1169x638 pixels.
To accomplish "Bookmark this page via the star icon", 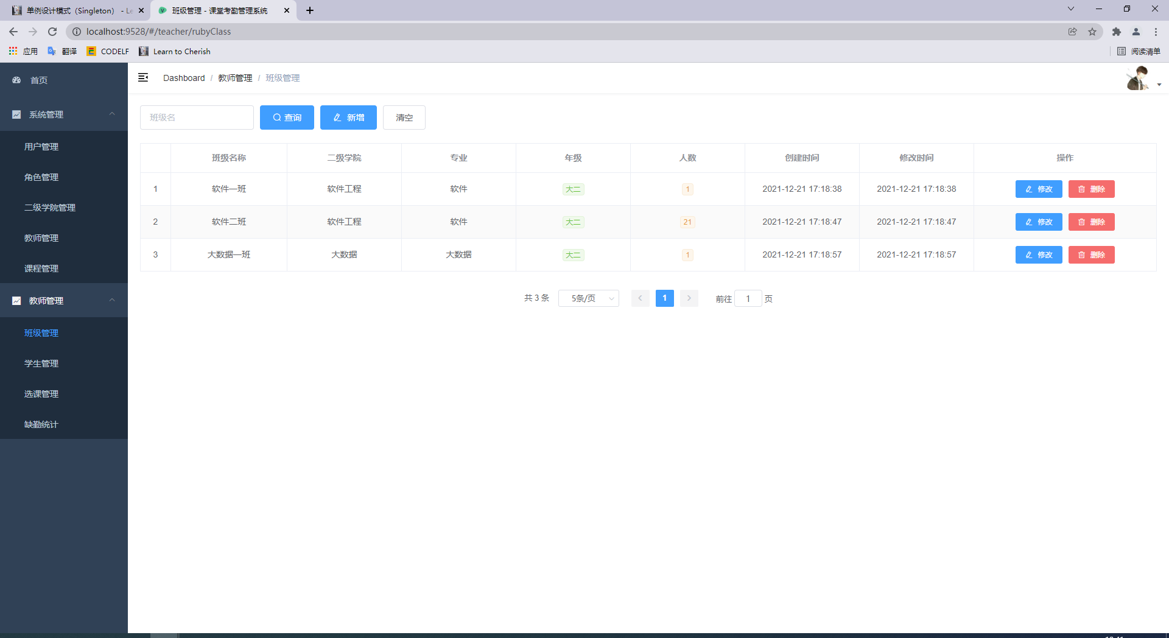I will click(1092, 31).
